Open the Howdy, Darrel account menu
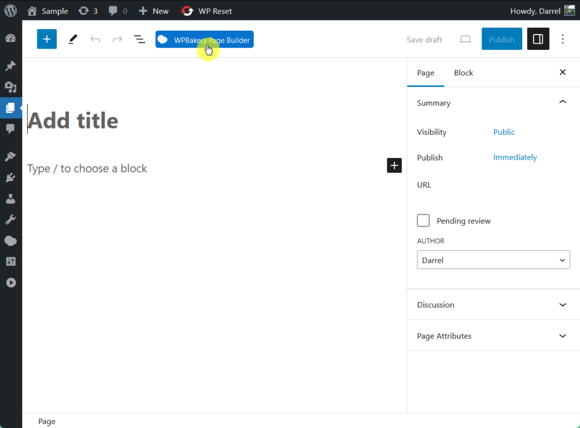 click(542, 11)
